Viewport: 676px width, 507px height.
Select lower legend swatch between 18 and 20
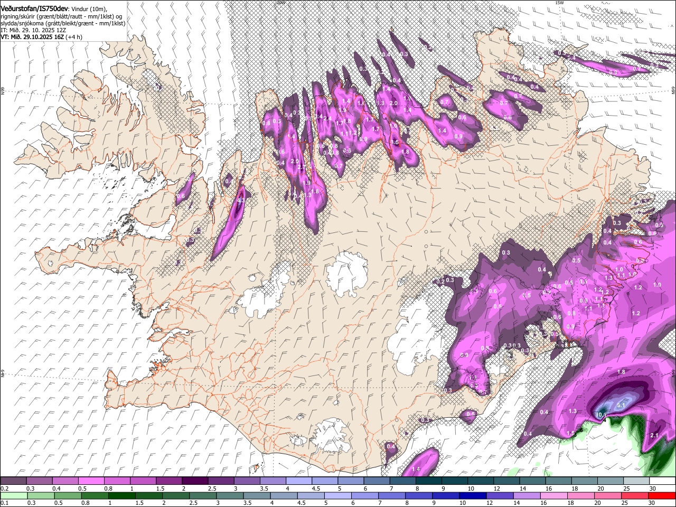point(581,496)
